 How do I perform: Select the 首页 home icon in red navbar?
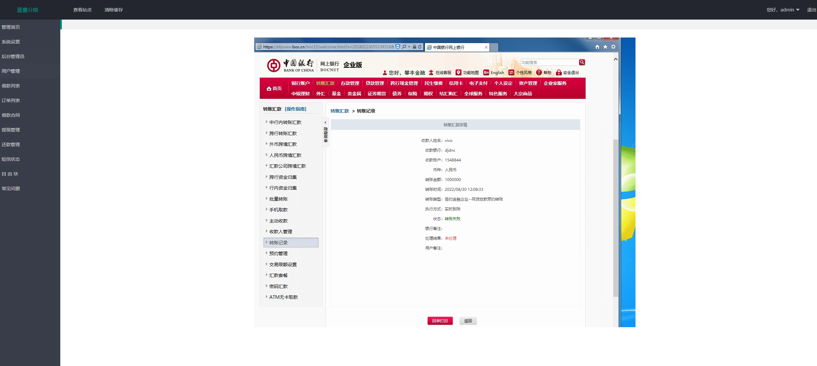pyautogui.click(x=269, y=88)
